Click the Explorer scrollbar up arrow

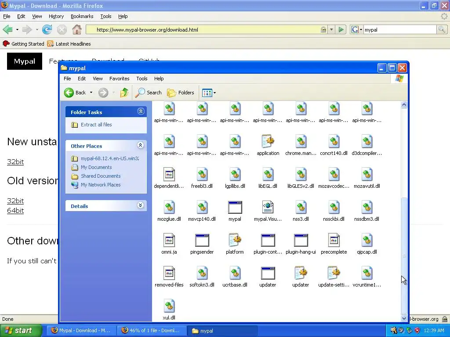tap(404, 105)
